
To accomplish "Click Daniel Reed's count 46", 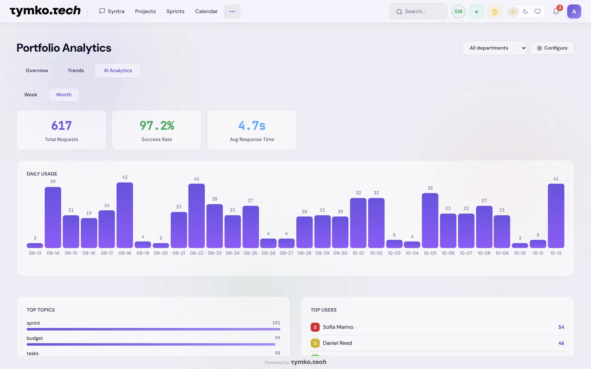I will pos(561,343).
